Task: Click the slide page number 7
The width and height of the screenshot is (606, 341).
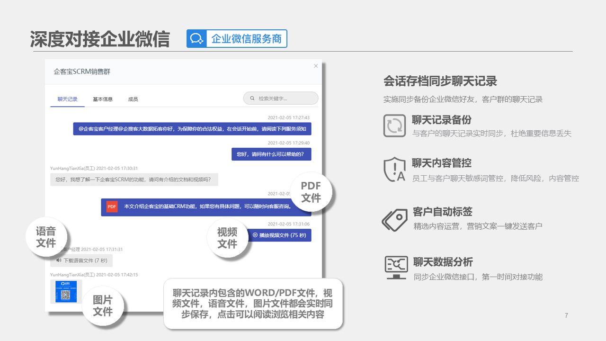Action: 566,315
